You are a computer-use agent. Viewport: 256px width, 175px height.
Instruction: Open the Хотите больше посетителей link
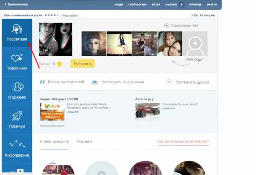pos(183,141)
